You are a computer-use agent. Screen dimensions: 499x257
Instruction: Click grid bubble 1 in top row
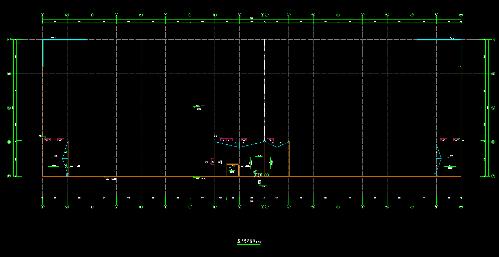(42, 15)
